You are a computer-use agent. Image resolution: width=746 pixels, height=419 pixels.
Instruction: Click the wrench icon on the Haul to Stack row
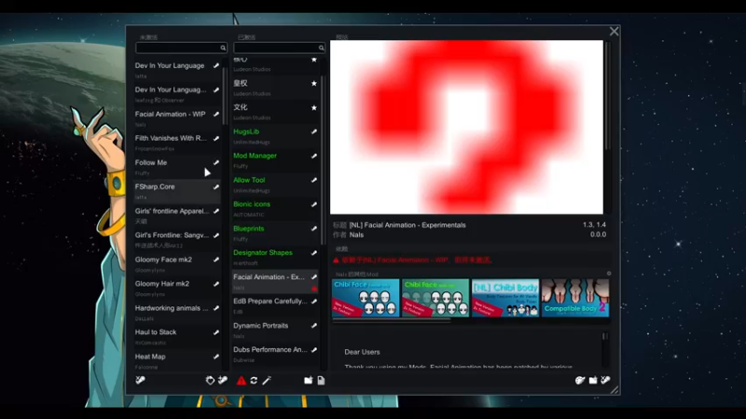(x=216, y=332)
